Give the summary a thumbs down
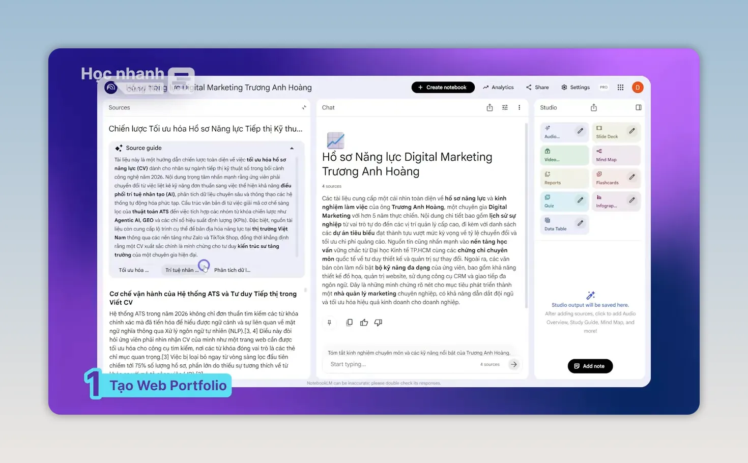Screen dimensions: 748x463 click(x=378, y=323)
